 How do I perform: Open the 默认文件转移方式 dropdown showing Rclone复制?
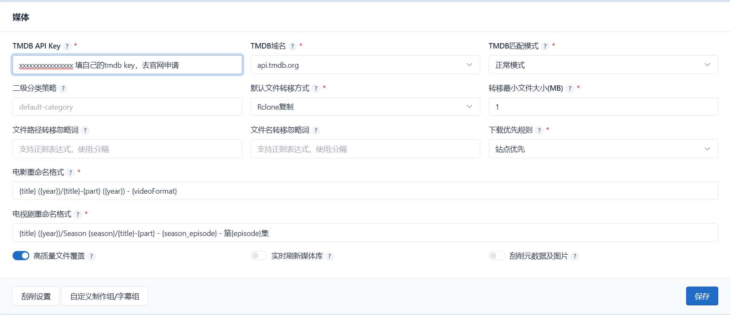365,107
